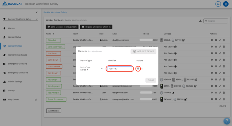Image resolution: width=232 pixels, height=126 pixels.
Task: Delete Dillon Batt with trash icon
Action: (x=224, y=40)
